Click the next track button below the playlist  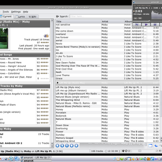[77, 146]
